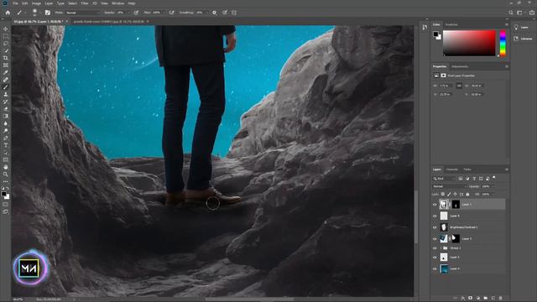Switch to the Paths tab
Viewport: 537px width, 302px height.
[467, 169]
